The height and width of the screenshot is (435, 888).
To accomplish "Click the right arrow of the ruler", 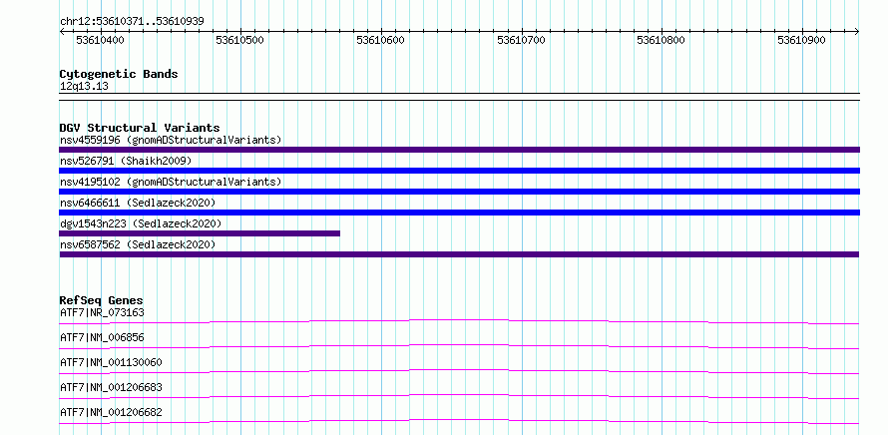I will [x=857, y=32].
